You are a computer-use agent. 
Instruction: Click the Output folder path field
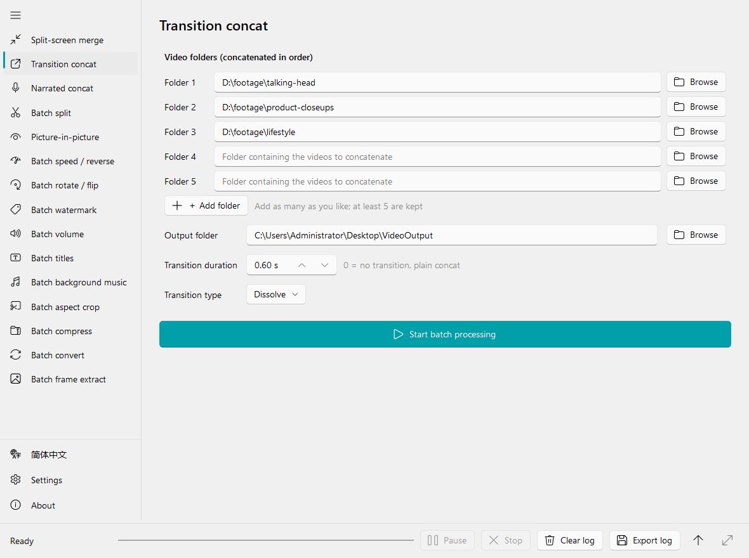coord(452,235)
